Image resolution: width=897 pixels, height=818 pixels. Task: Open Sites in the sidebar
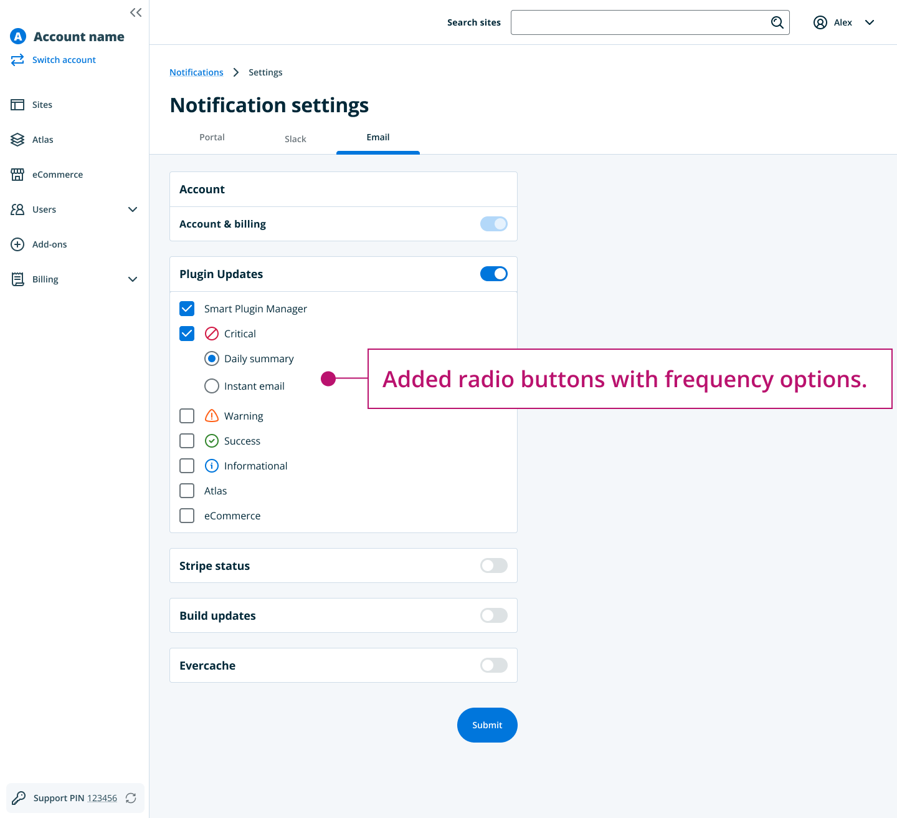tap(42, 105)
